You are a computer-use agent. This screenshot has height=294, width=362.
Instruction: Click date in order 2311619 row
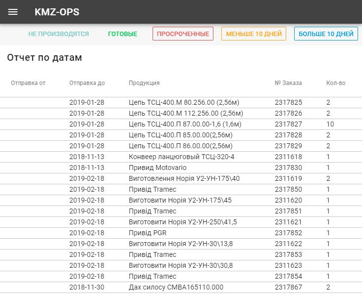[87, 178]
